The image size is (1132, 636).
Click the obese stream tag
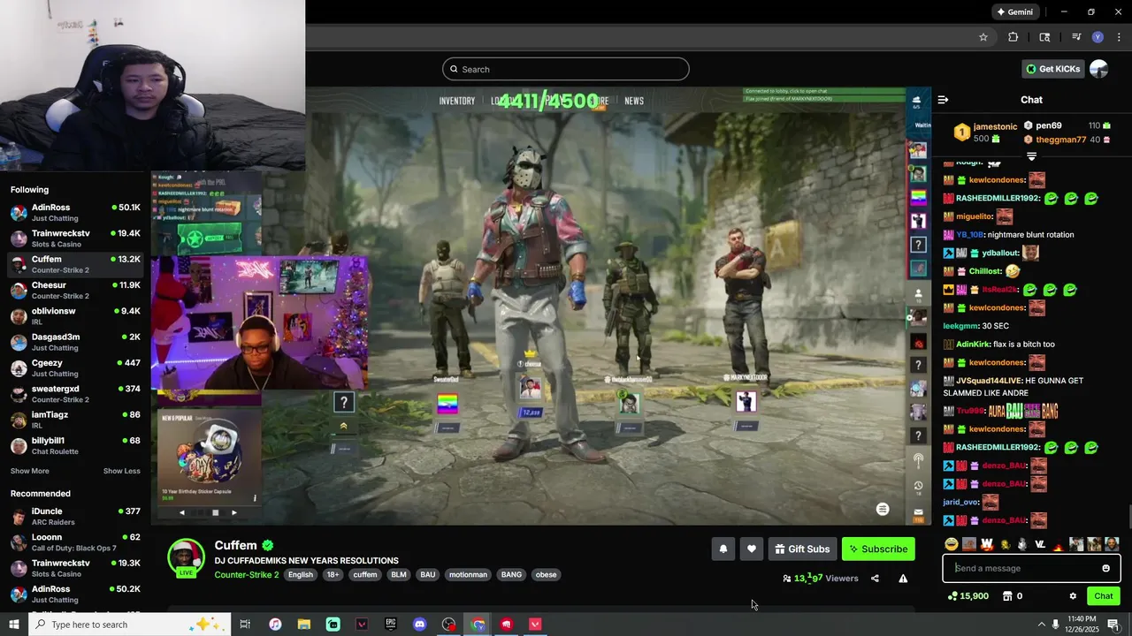point(547,574)
